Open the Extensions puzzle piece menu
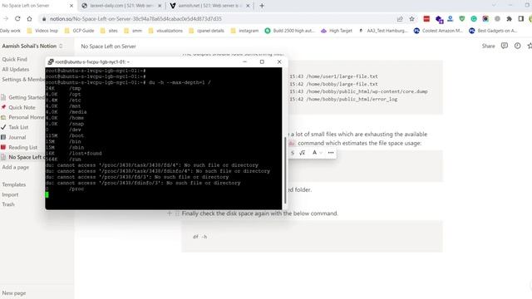532x299 pixels. click(x=509, y=19)
